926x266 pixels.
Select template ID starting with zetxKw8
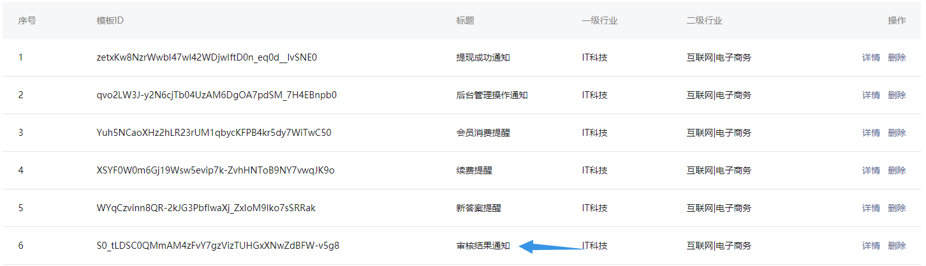207,57
